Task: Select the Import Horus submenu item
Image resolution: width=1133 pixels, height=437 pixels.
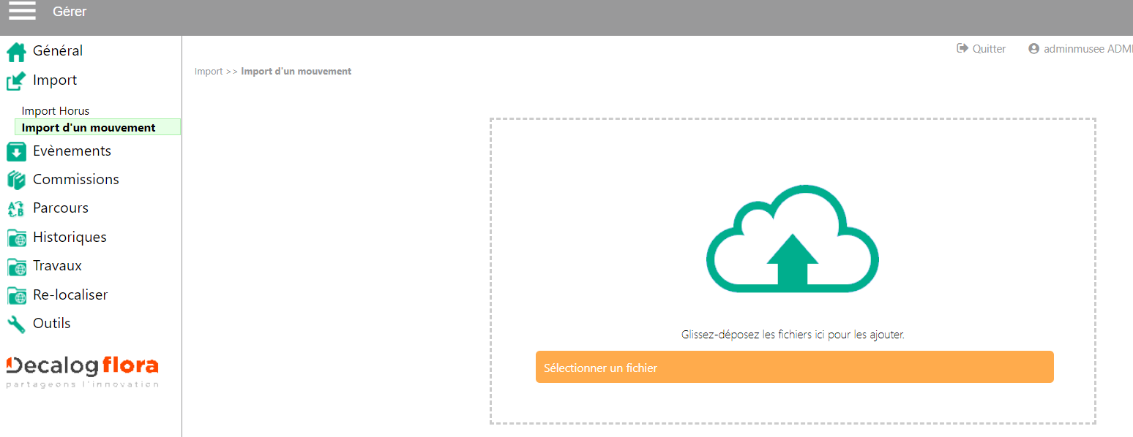Action: pyautogui.click(x=56, y=111)
